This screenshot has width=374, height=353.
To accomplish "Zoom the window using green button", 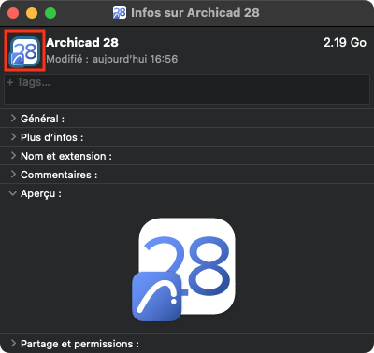I will [x=50, y=13].
